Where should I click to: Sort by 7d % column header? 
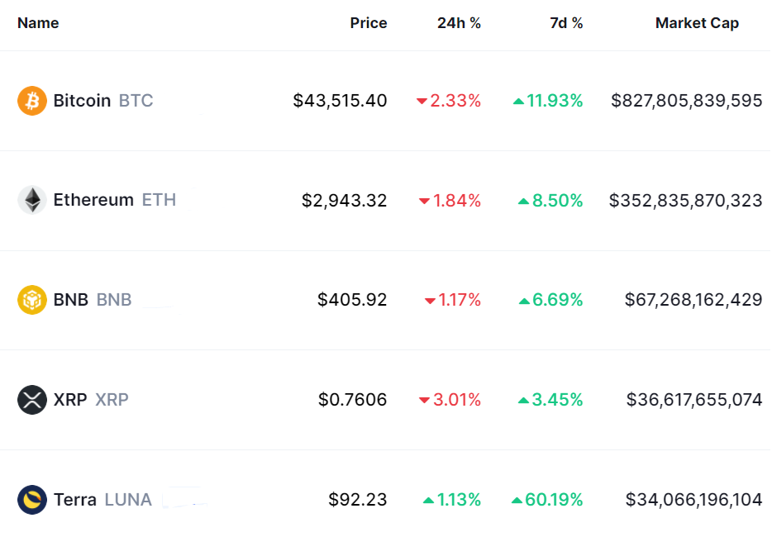pos(566,23)
